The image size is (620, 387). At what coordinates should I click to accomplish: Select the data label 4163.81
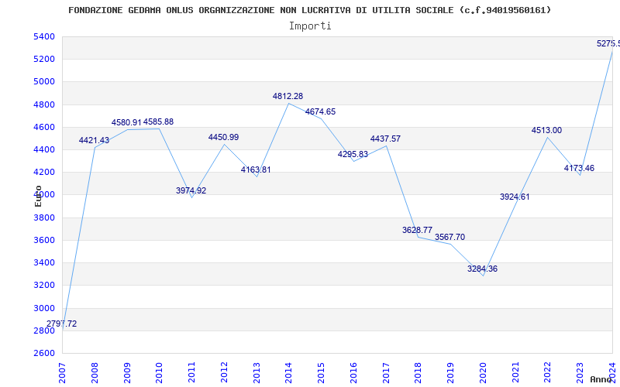(256, 170)
